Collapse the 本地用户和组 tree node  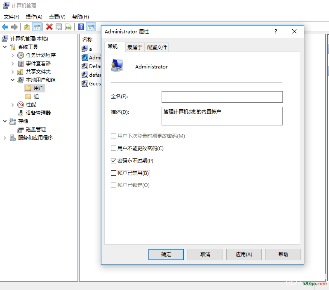click(x=13, y=80)
